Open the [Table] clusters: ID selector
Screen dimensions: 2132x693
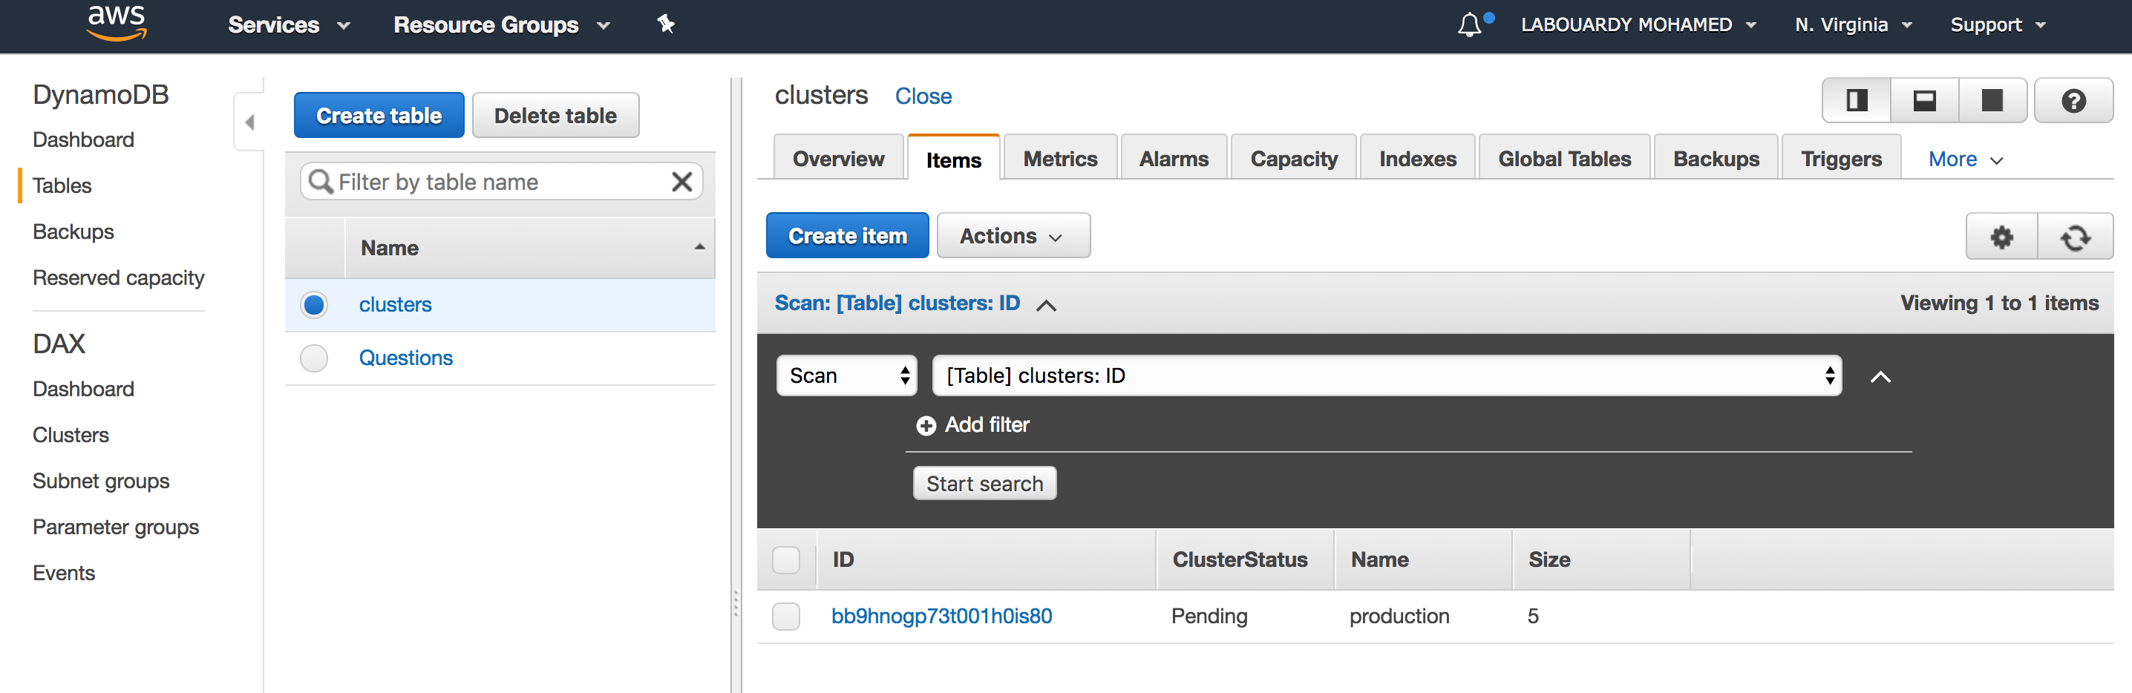(x=1386, y=375)
